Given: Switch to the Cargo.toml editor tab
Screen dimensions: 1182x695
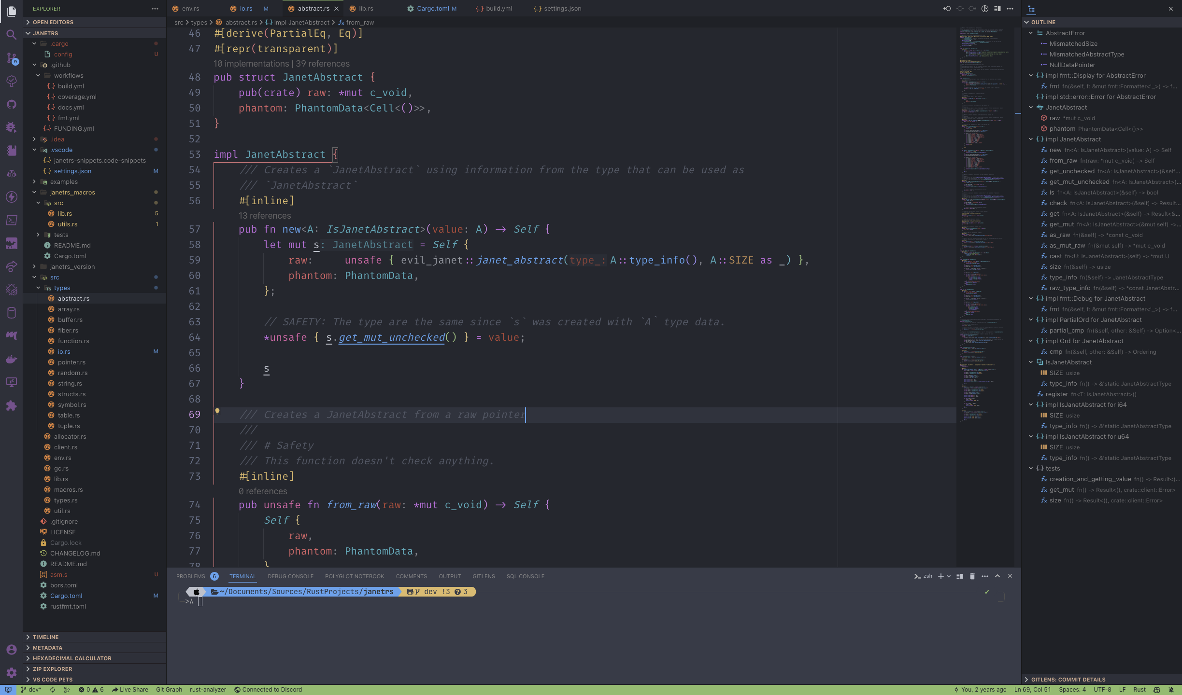Looking at the screenshot, I should 432,9.
